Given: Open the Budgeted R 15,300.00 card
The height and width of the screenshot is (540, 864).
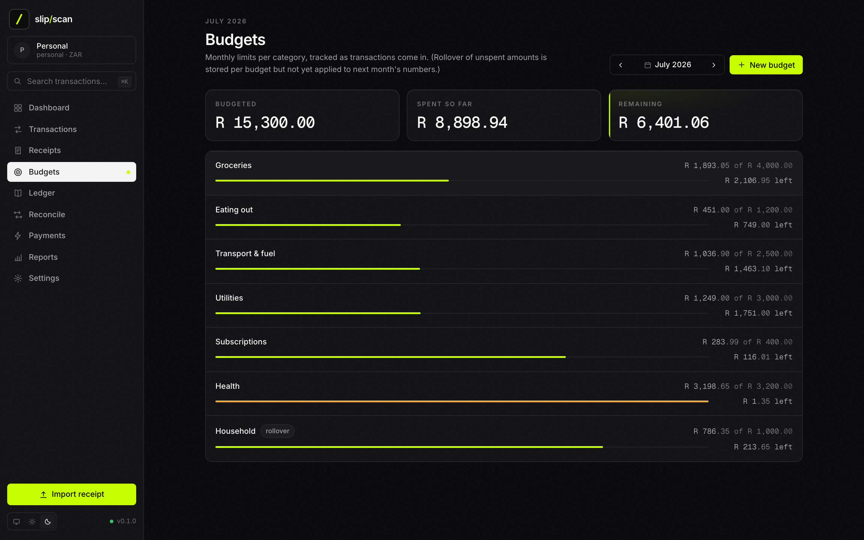Looking at the screenshot, I should pyautogui.click(x=302, y=115).
